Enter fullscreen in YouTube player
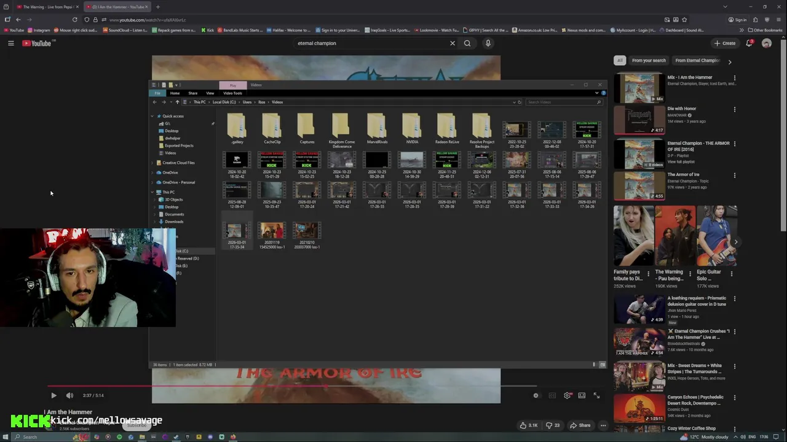This screenshot has width=787, height=442. point(596,396)
